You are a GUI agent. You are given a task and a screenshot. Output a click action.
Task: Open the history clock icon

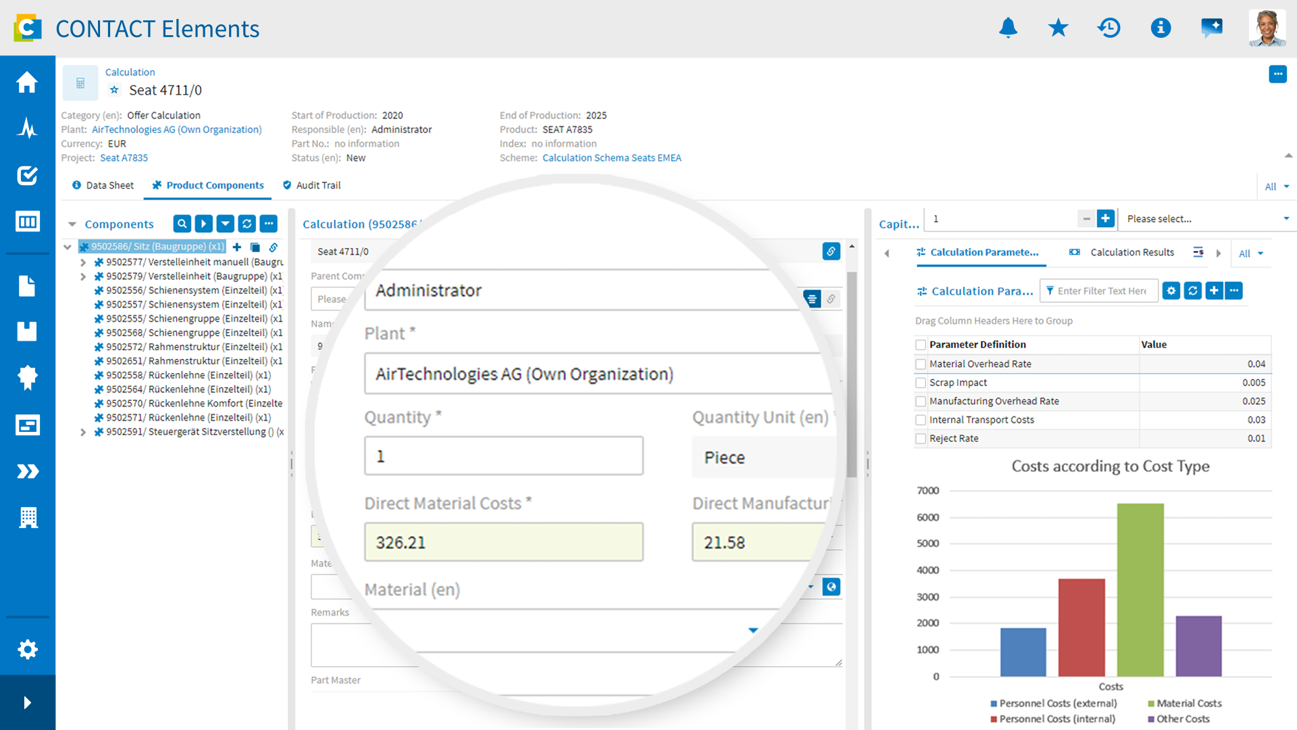(x=1109, y=28)
